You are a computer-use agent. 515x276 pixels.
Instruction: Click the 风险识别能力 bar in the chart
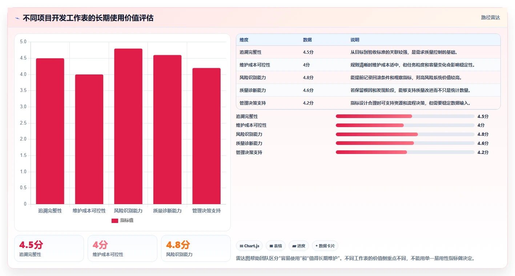128,126
